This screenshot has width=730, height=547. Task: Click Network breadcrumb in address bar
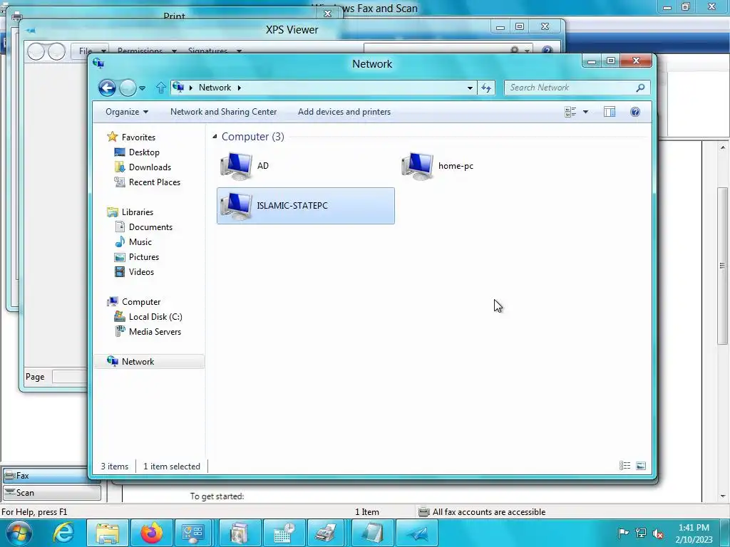[x=215, y=88]
